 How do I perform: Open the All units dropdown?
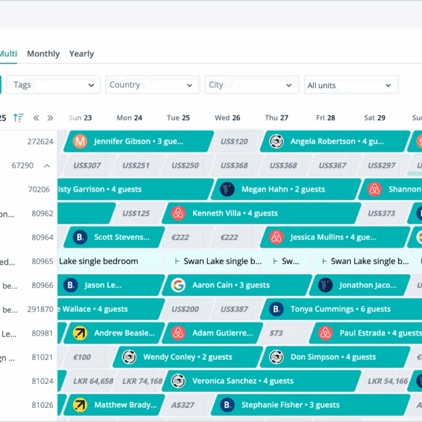click(351, 85)
